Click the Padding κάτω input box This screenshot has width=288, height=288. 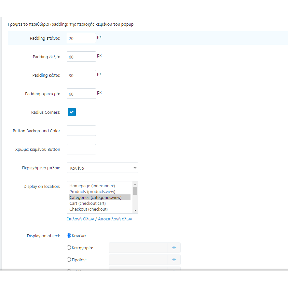[81, 75]
